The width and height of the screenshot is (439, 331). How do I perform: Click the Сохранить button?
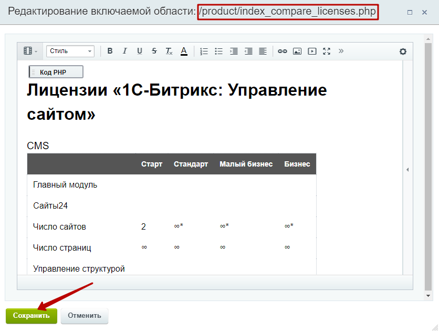click(x=32, y=316)
